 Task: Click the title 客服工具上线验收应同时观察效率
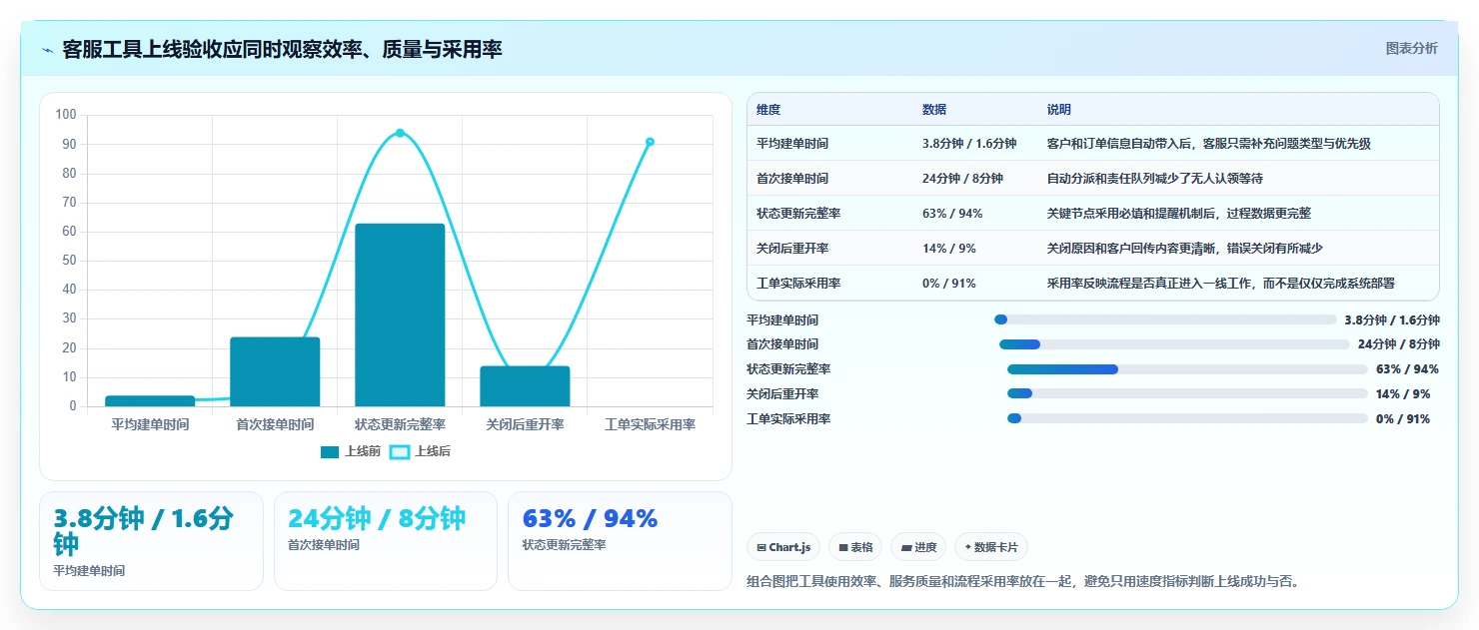tap(282, 49)
